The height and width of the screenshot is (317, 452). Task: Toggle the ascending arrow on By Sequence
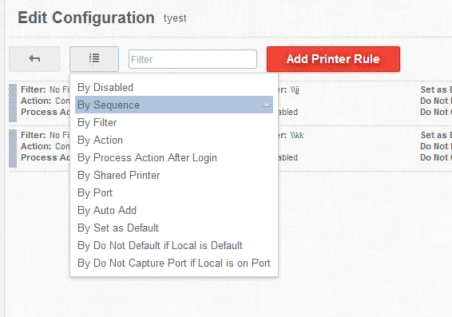tap(267, 105)
